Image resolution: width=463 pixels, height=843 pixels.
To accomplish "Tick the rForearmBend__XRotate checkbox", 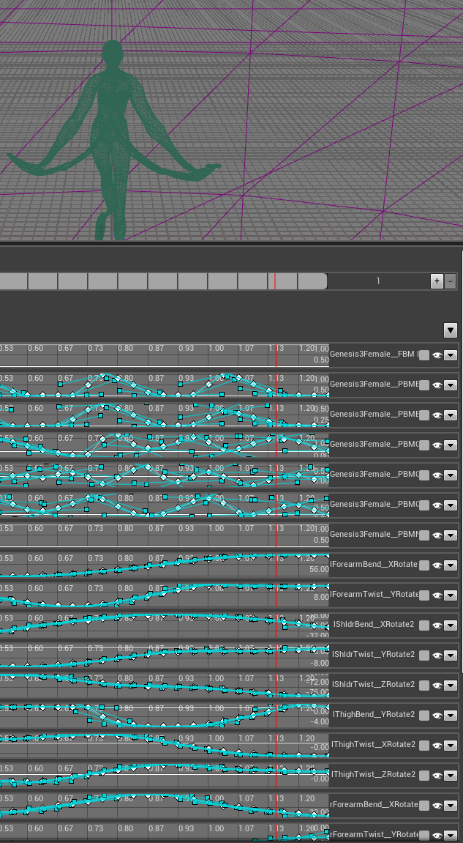I will tap(424, 806).
